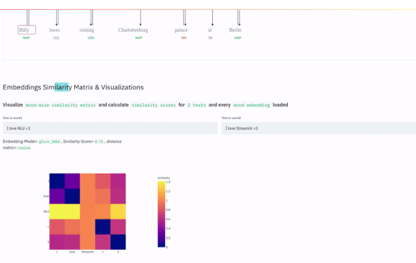Click the 'visiting' token word

tap(87, 30)
